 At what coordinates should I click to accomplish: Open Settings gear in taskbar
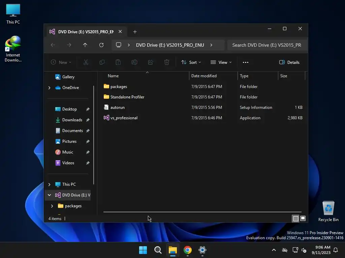(202, 250)
